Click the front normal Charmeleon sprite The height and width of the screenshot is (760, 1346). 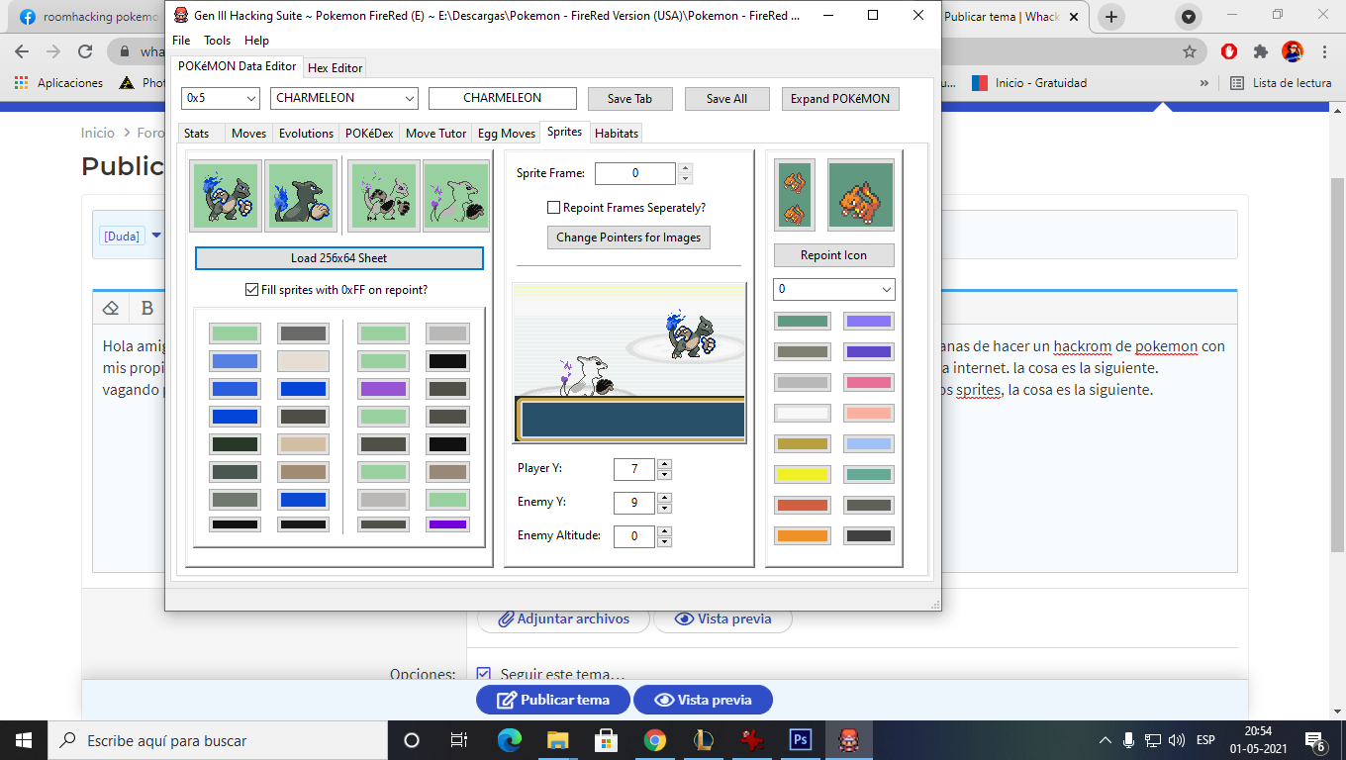coord(226,196)
